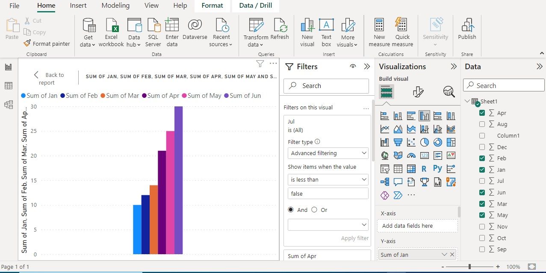This screenshot has width=546, height=273.
Task: Click the Fit to page button
Action: point(531,267)
